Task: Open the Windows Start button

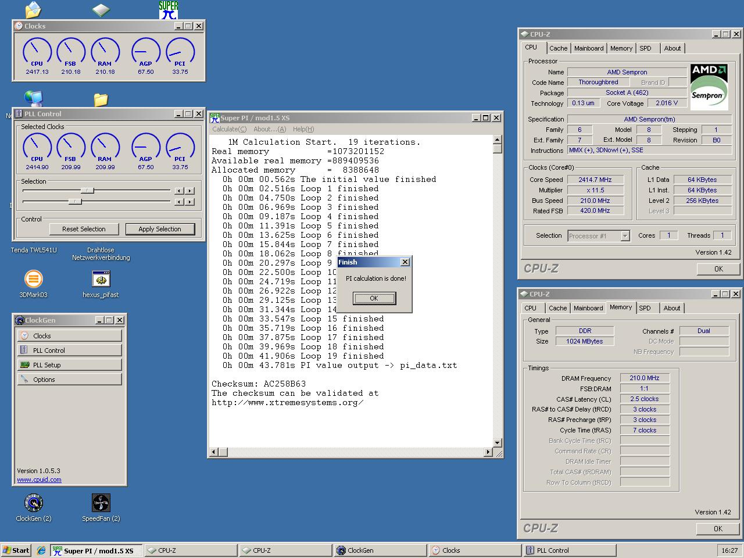Action: pyautogui.click(x=16, y=550)
